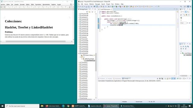Click Remove All Terminated Launches icon in Console
The height and width of the screenshot is (108, 193).
(x=162, y=79)
